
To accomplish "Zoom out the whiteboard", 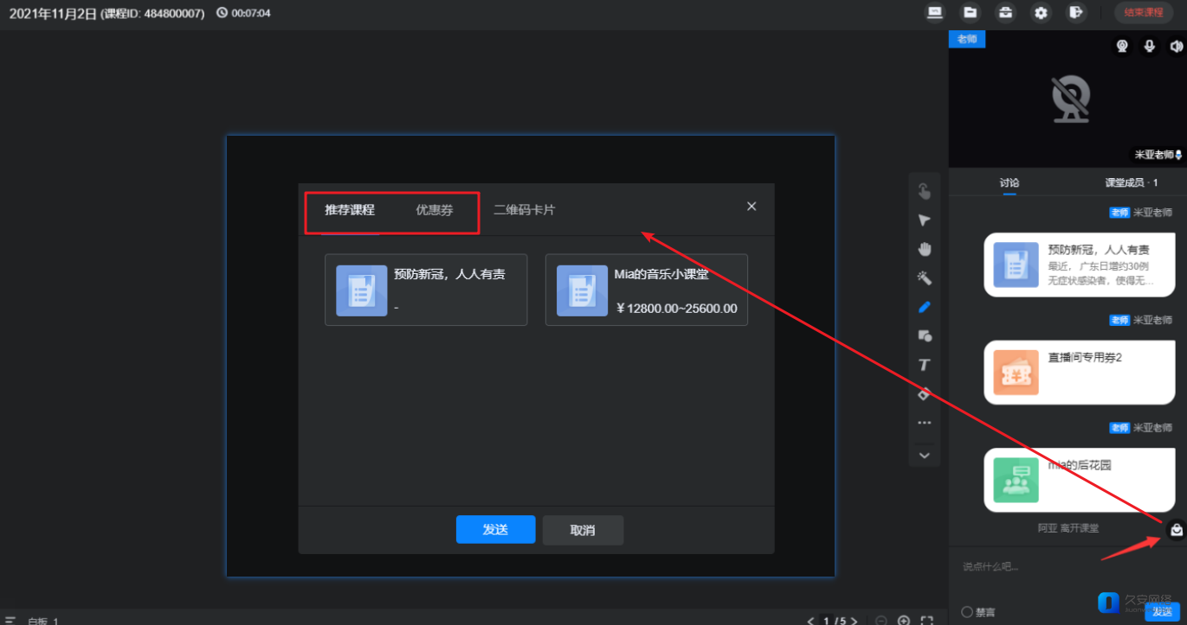I will (881, 621).
